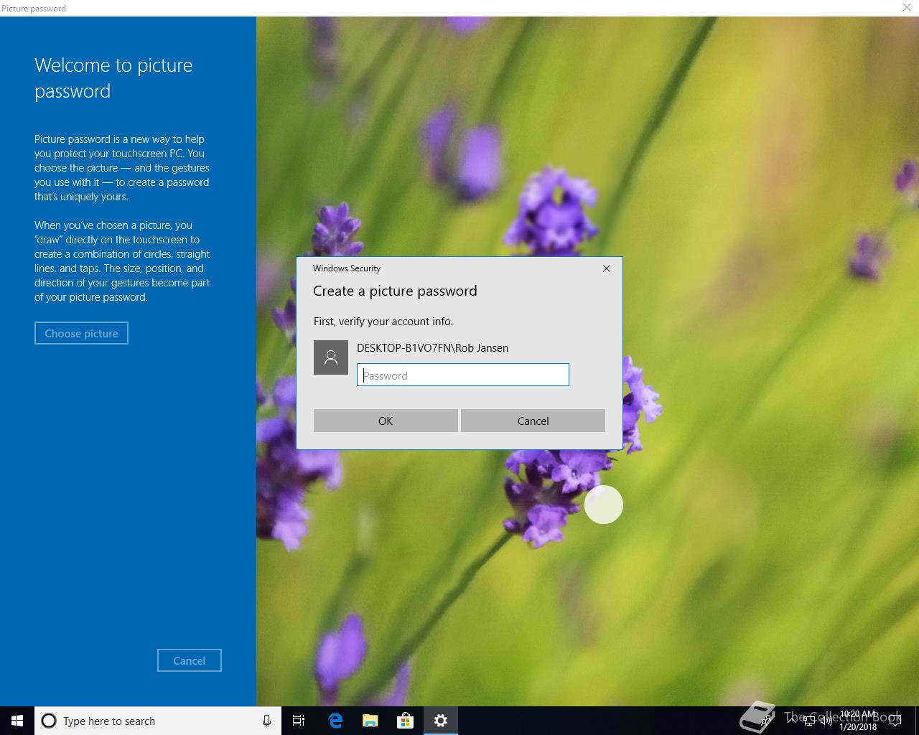Viewport: 919px width, 735px height.
Task: Activate the microphone voice search icon
Action: 266,721
